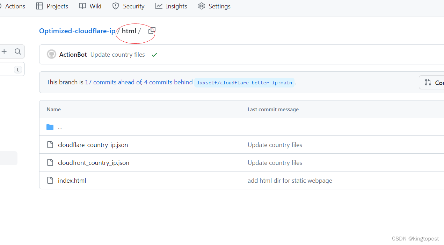Click the ActionBot avatar icon
The height and width of the screenshot is (245, 444).
coord(52,54)
